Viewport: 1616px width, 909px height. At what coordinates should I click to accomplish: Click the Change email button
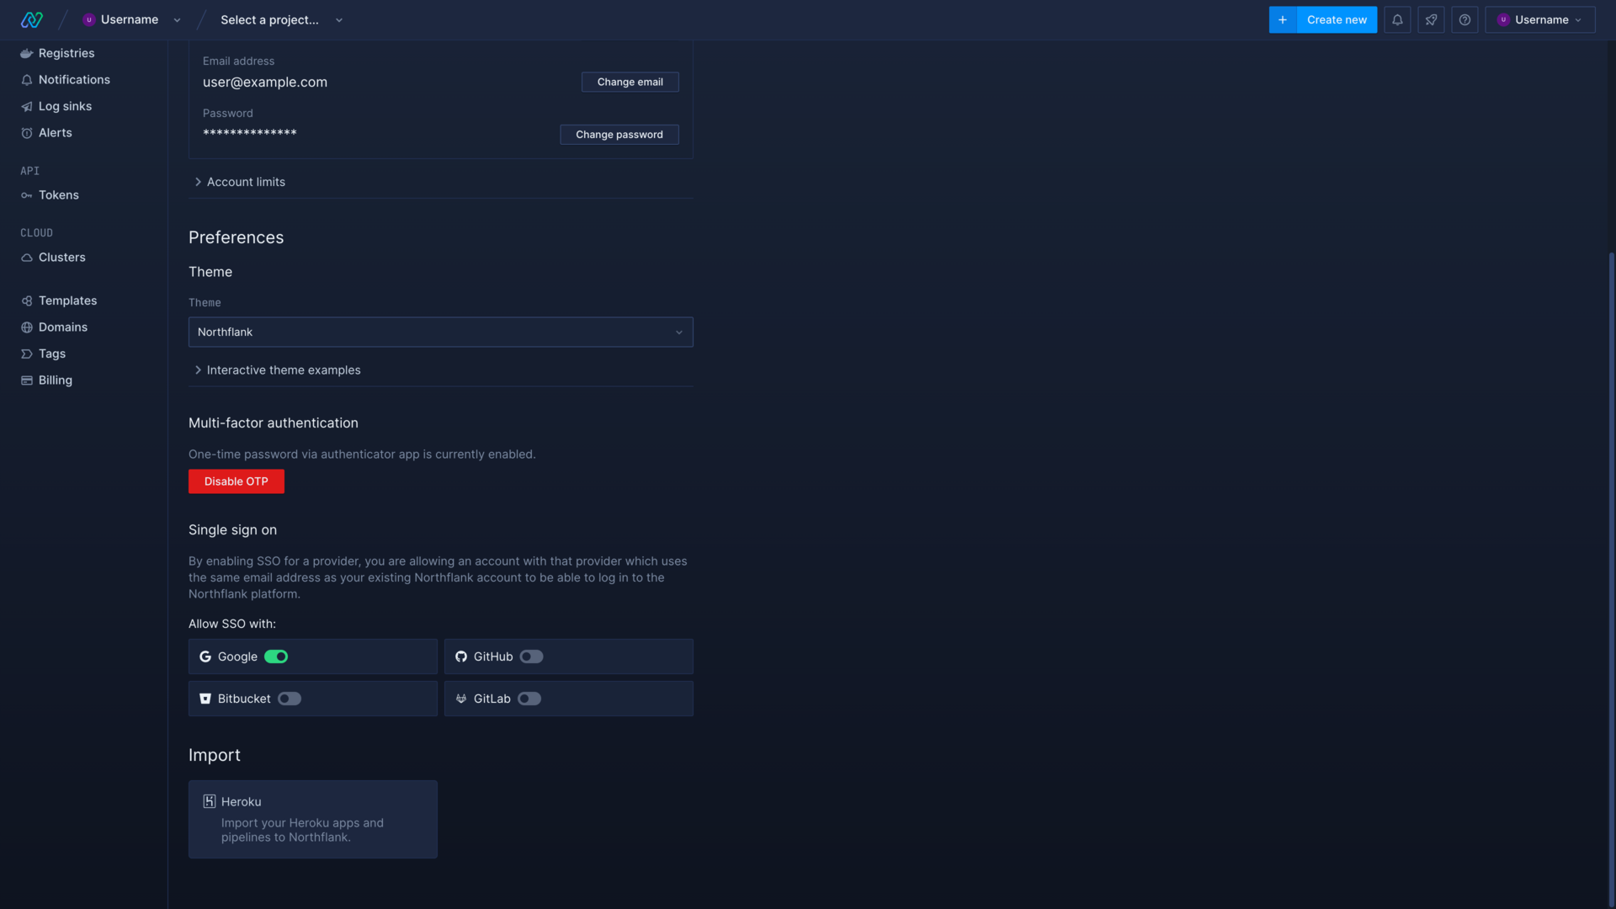[630, 81]
